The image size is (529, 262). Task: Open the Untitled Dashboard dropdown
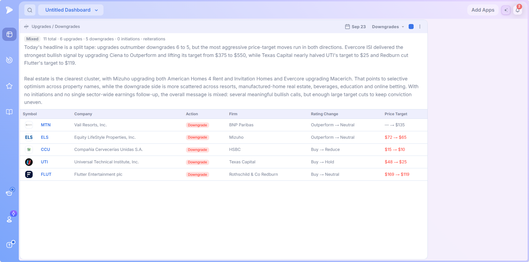tap(71, 10)
